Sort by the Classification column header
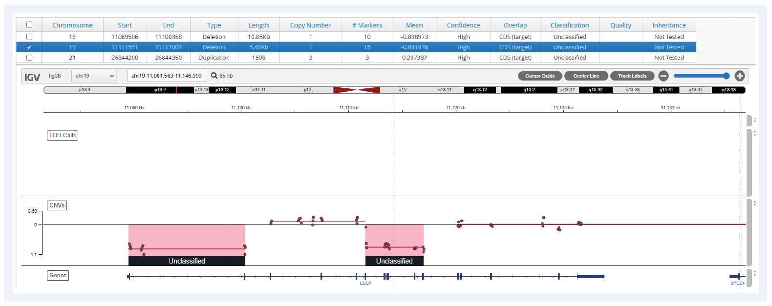 click(x=570, y=25)
